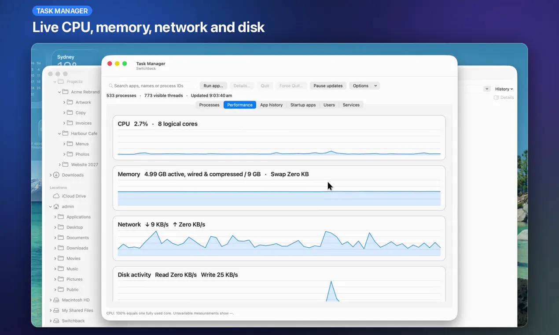Screen dimensions: 559x335
Task: Open the History dropdown menu
Action: coord(504,89)
